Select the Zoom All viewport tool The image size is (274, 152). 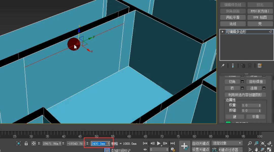(x=256, y=143)
